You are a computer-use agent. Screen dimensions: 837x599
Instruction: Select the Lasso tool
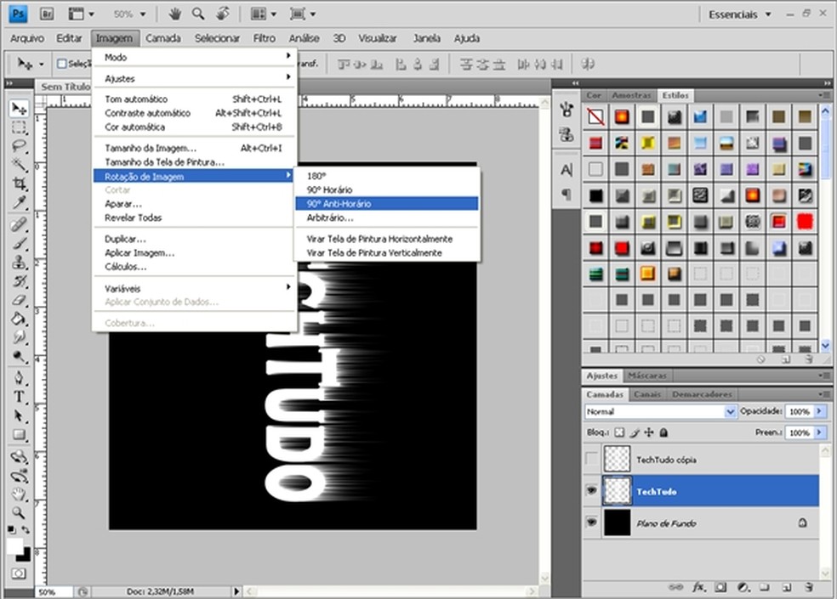click(19, 146)
